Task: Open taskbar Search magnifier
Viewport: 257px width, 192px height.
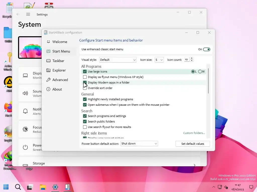Action: [x=18, y=187]
